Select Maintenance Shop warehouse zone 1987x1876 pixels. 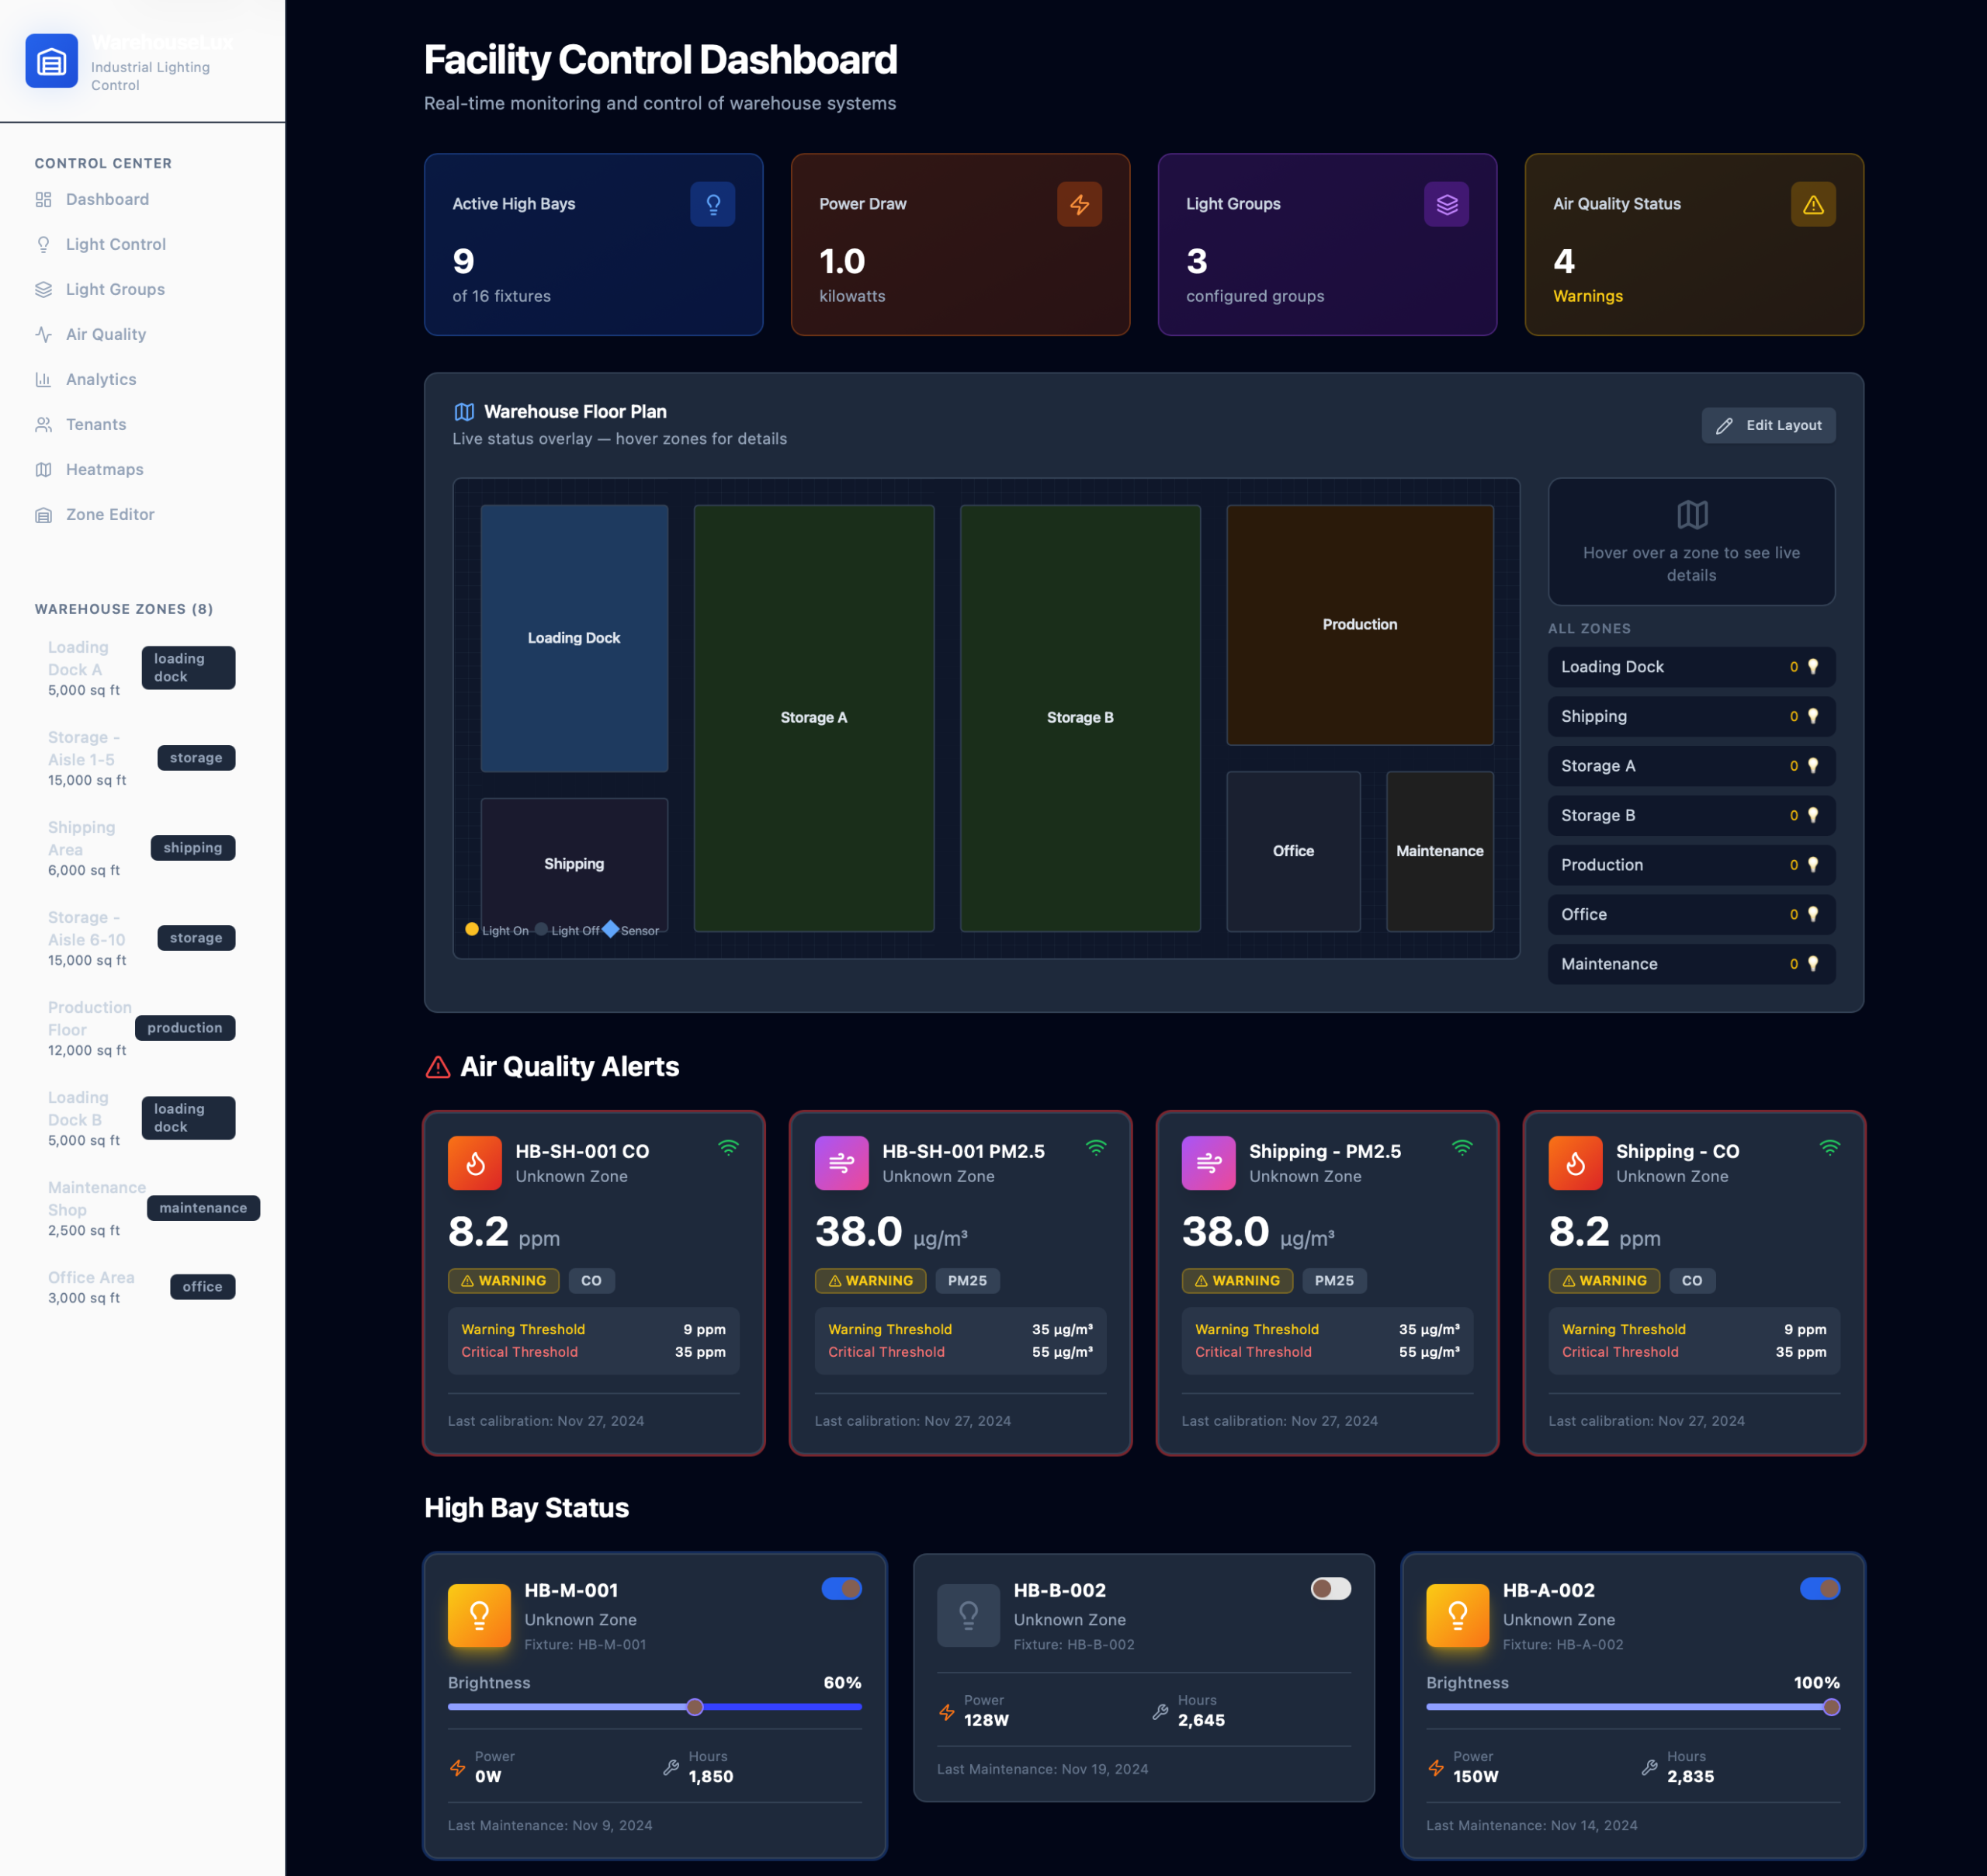[142, 1208]
